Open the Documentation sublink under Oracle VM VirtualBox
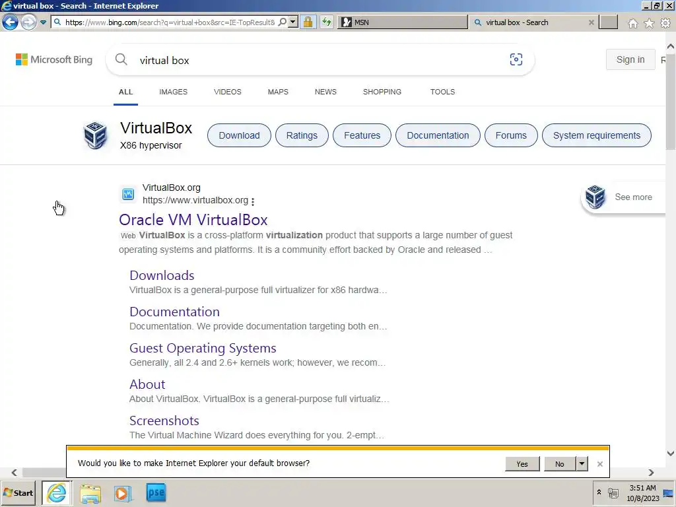 [x=174, y=312]
